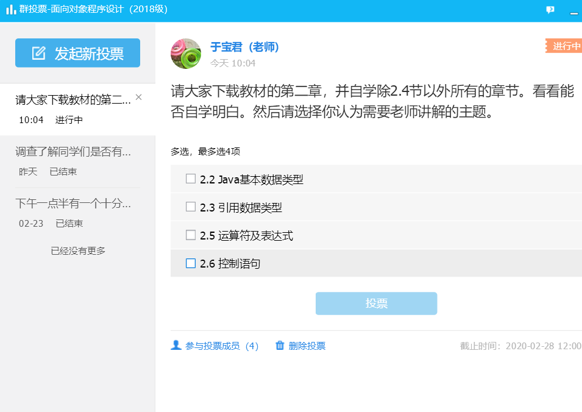The width and height of the screenshot is (582, 412).
Task: Click the participating members person icon
Action: [x=176, y=346]
